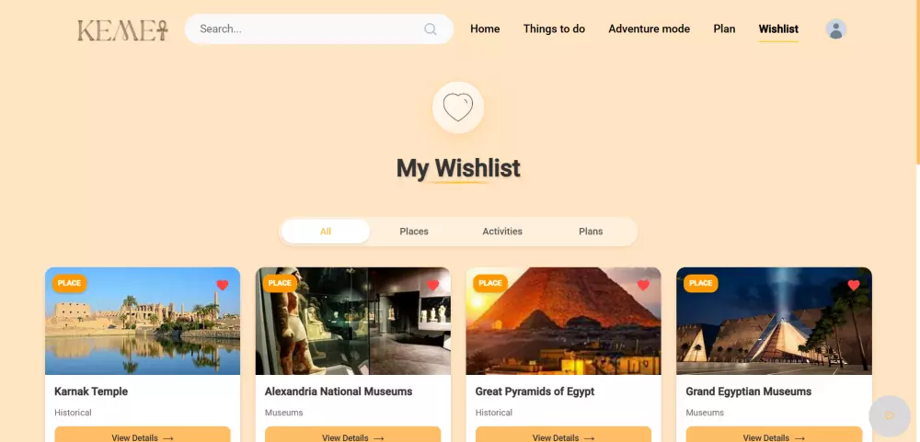
Task: Open the floating chat bubble icon
Action: [x=890, y=415]
